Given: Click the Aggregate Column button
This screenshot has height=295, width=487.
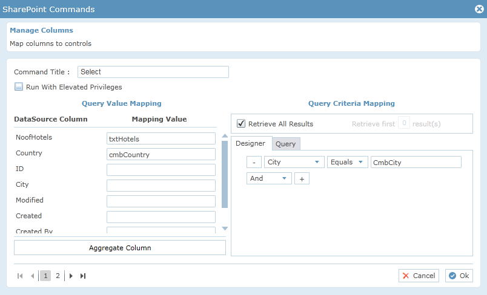Looking at the screenshot, I should 120,248.
